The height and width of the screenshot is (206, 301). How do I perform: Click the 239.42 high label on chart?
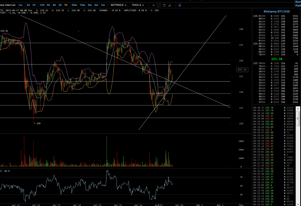pos(4,31)
